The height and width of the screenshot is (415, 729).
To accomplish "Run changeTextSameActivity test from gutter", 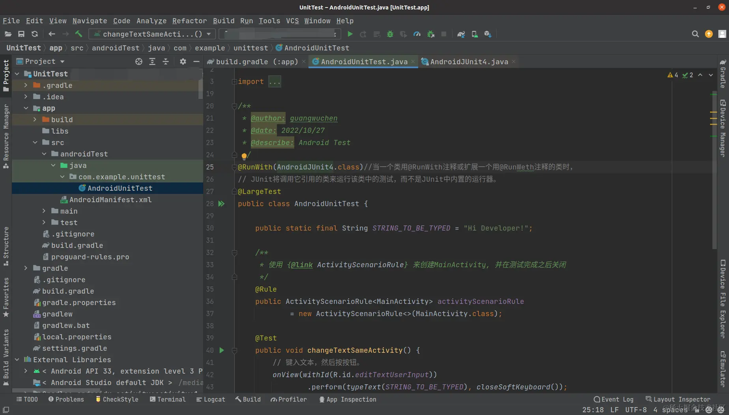I will click(x=222, y=350).
